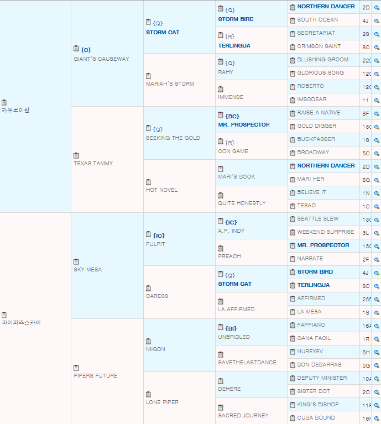Open the record icon above 카우보이칼
Image resolution: width=381 pixels, height=424 pixels.
click(x=4, y=102)
